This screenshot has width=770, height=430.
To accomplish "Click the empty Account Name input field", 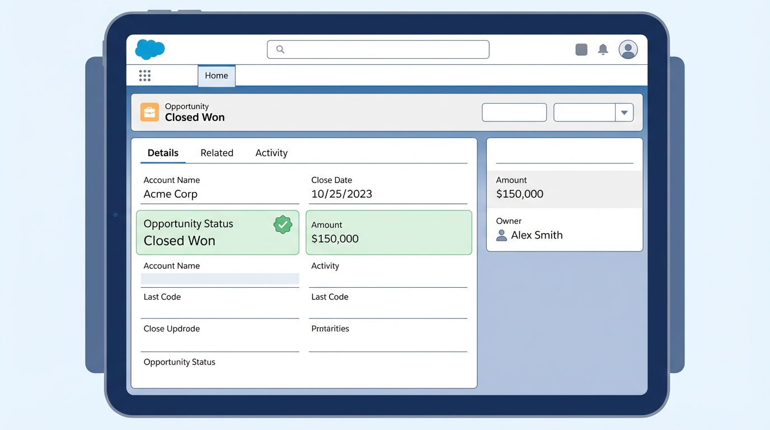I will [x=220, y=278].
